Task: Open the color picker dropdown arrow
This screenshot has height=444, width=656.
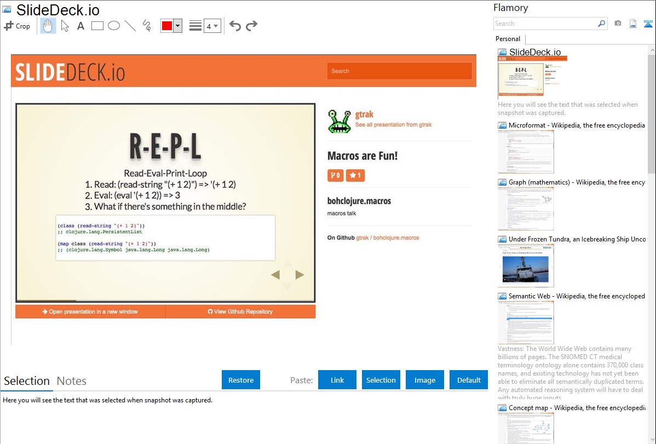Action: tap(177, 26)
